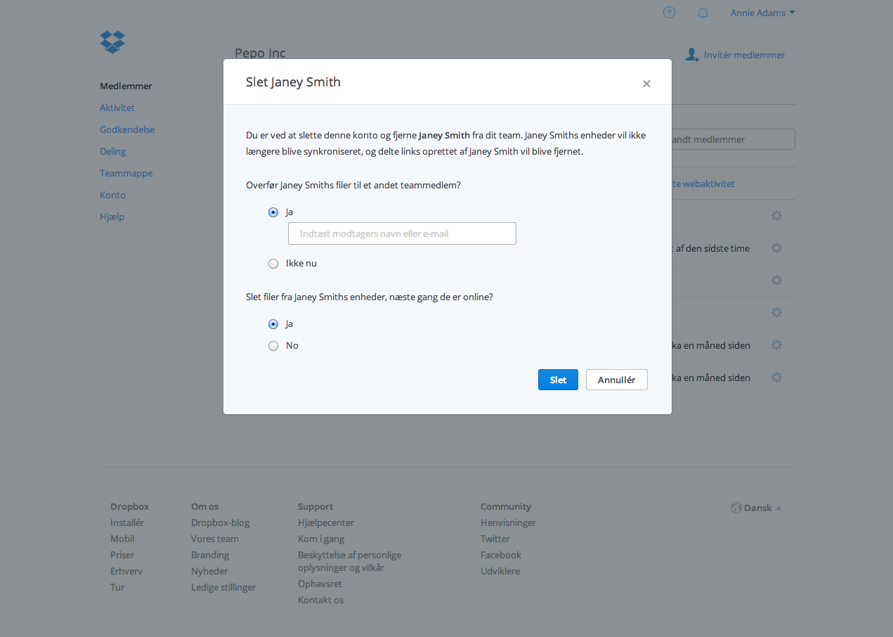The image size is (893, 637).
Task: Open the gear icon in last member row
Action: (776, 378)
